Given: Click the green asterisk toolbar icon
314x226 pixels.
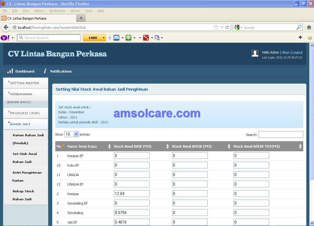Looking at the screenshot, I should 128,38.
